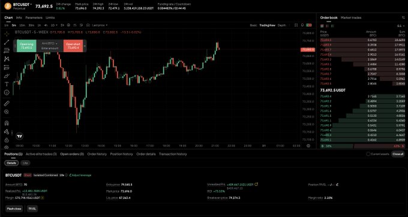Image resolution: width=408 pixels, height=217 pixels.
Task: Open the indicators icon in toolbar
Action: pos(74,25)
